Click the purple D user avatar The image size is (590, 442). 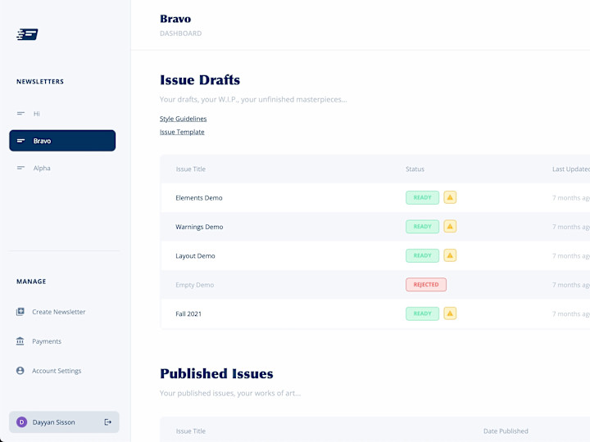click(21, 422)
